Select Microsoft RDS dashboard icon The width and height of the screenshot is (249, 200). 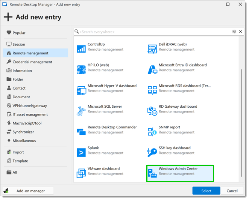click(152, 90)
